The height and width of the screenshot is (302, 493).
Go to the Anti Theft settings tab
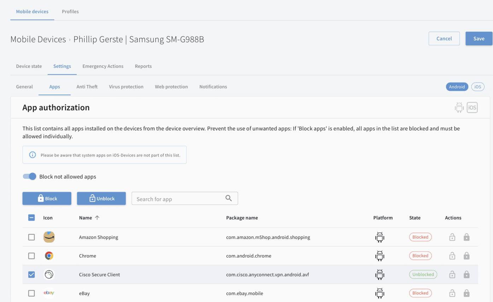pos(87,87)
